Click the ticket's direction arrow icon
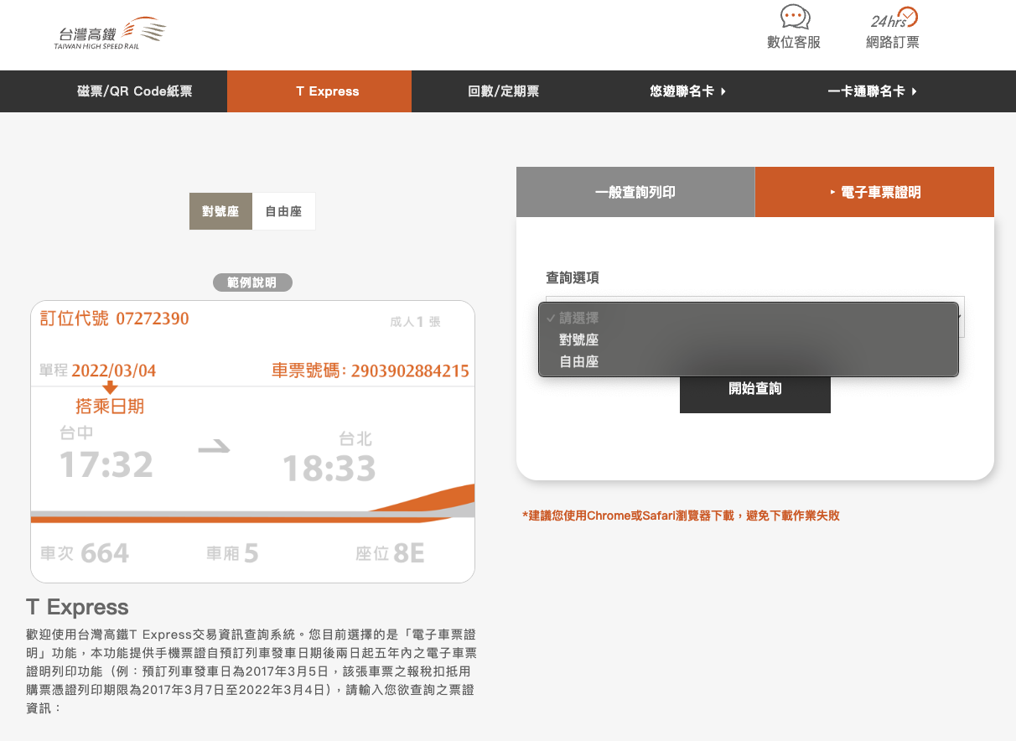This screenshot has height=741, width=1016. [x=214, y=448]
